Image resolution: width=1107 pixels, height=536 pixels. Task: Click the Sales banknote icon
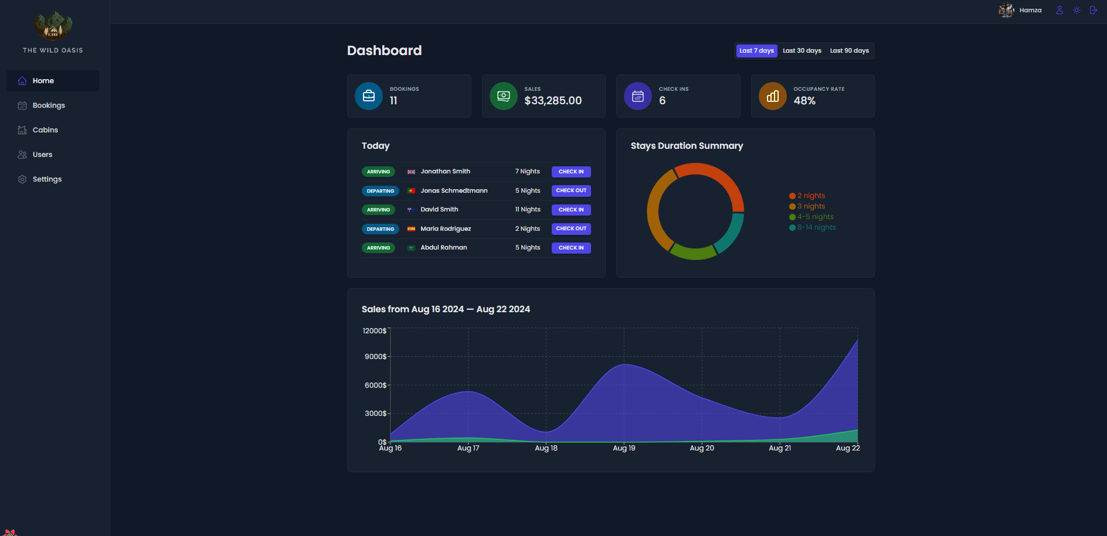click(x=504, y=96)
